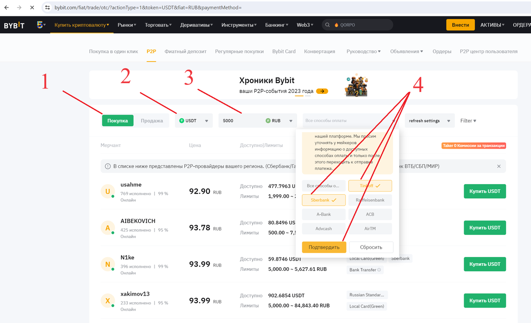
Task: Open Конвертация tab
Action: tap(319, 51)
